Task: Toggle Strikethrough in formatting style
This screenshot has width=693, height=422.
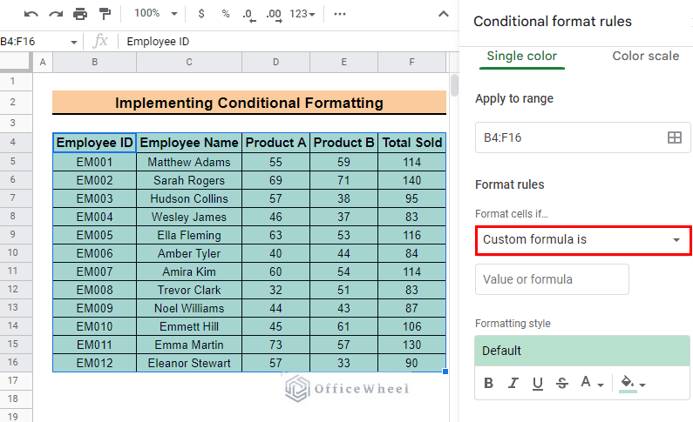Action: pyautogui.click(x=562, y=383)
